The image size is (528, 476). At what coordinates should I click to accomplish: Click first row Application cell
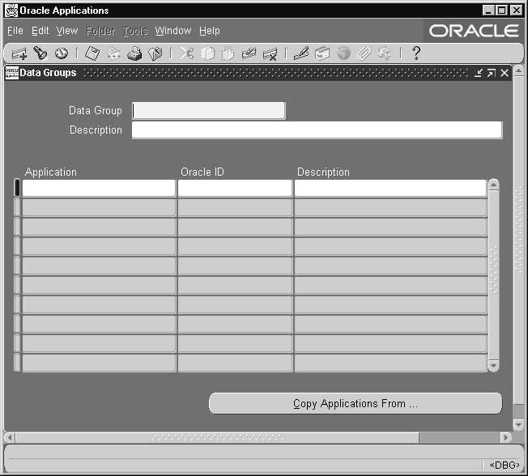point(99,188)
